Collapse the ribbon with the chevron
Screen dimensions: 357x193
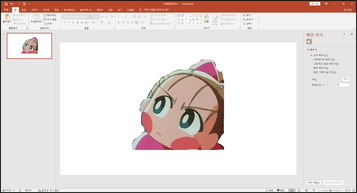[354, 28]
